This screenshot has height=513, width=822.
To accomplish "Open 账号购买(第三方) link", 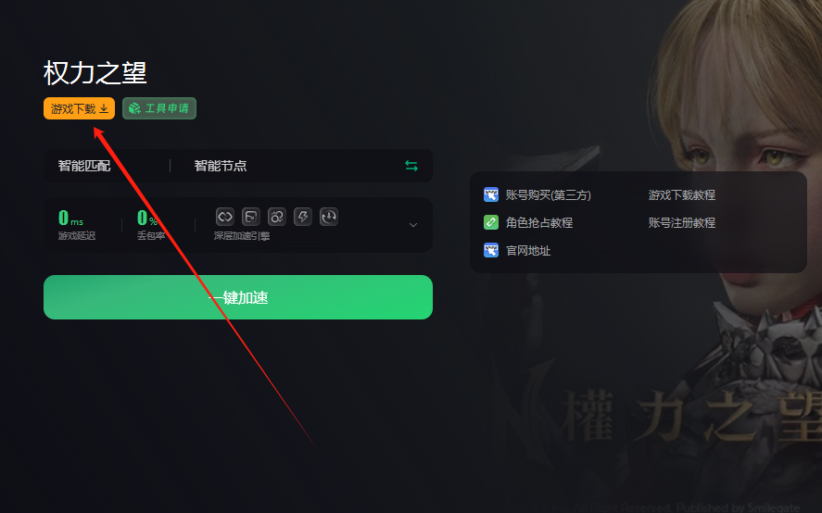I will pos(549,195).
